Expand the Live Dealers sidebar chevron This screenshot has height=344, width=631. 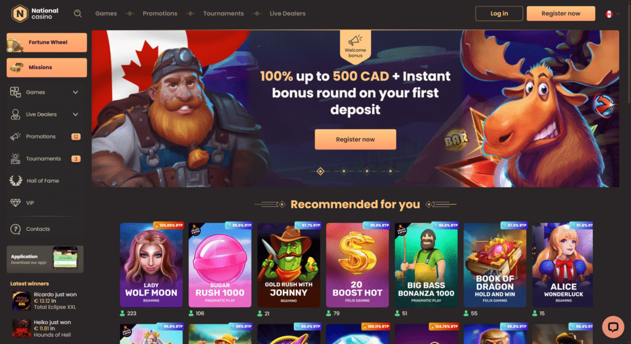coord(75,114)
